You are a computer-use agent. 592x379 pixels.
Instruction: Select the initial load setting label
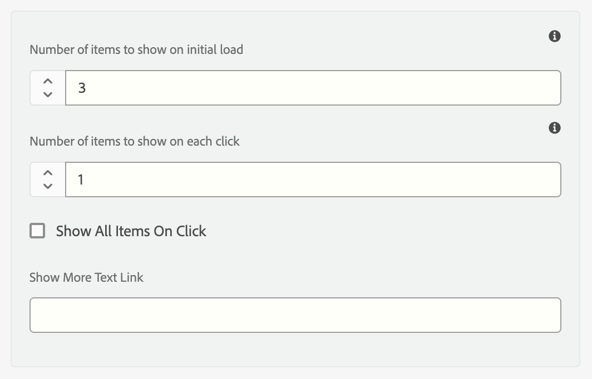pyautogui.click(x=136, y=49)
